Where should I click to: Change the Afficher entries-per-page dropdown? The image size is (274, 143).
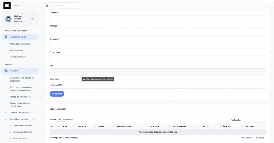tap(61, 120)
